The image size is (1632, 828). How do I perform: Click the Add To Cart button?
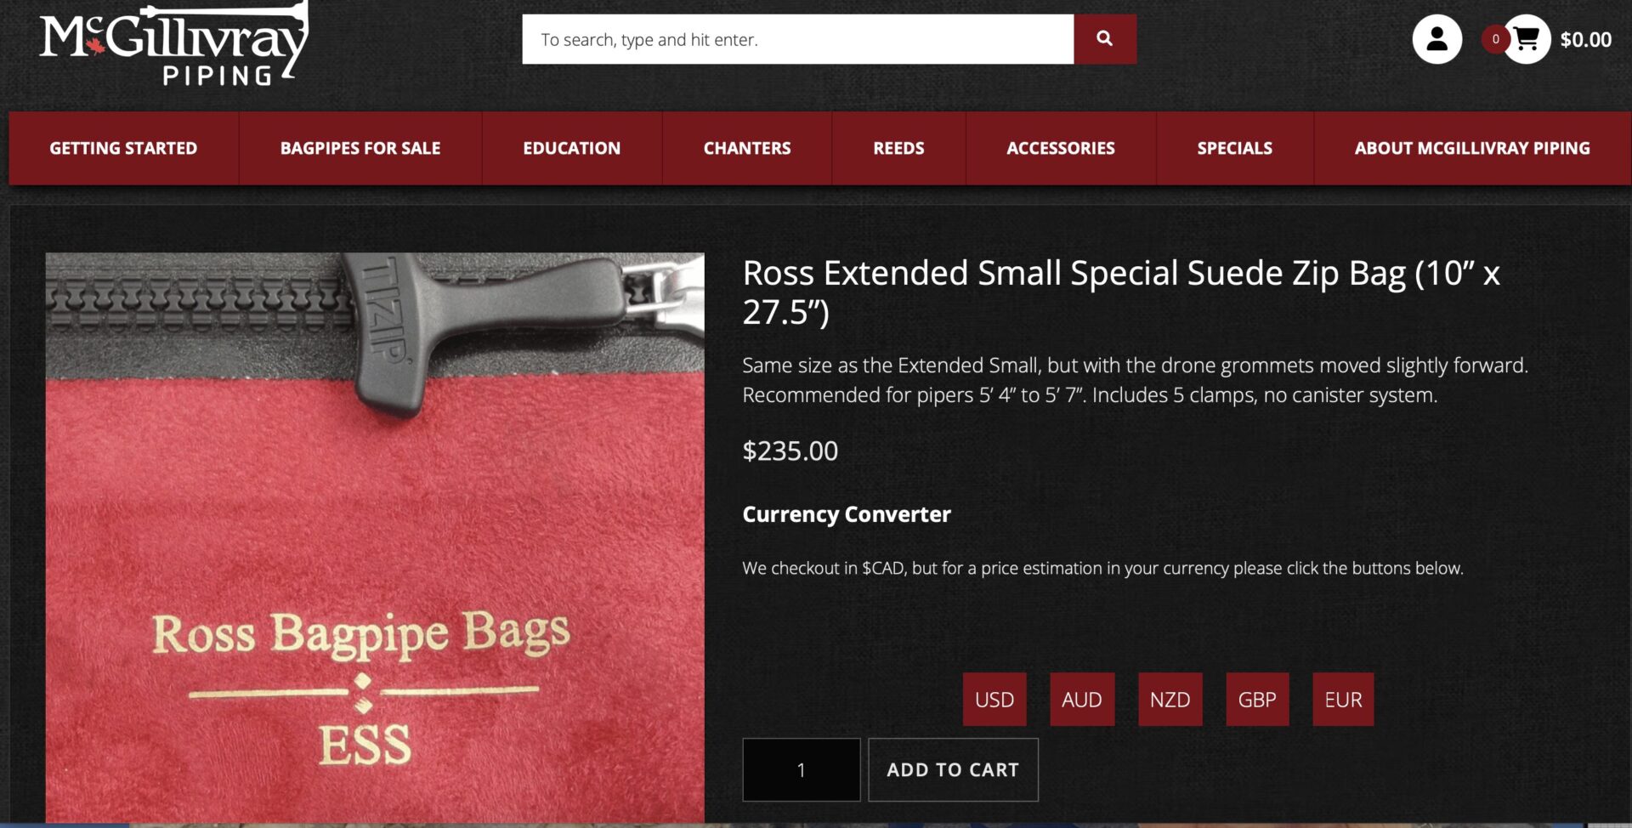[x=953, y=770]
